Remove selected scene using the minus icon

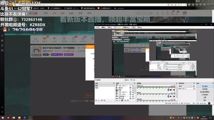click(99, 101)
